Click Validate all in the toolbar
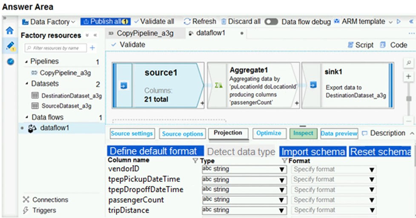Screen dimensions: 416x218 pyautogui.click(x=154, y=21)
